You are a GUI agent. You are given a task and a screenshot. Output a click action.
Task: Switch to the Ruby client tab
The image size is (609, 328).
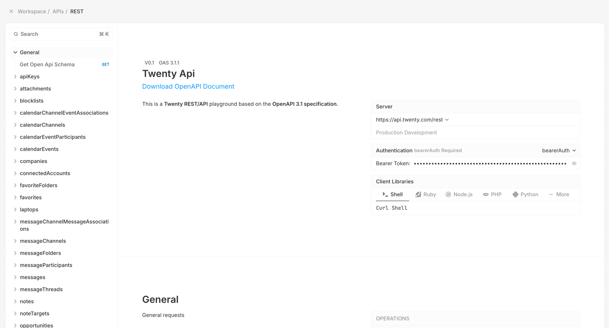[426, 194]
